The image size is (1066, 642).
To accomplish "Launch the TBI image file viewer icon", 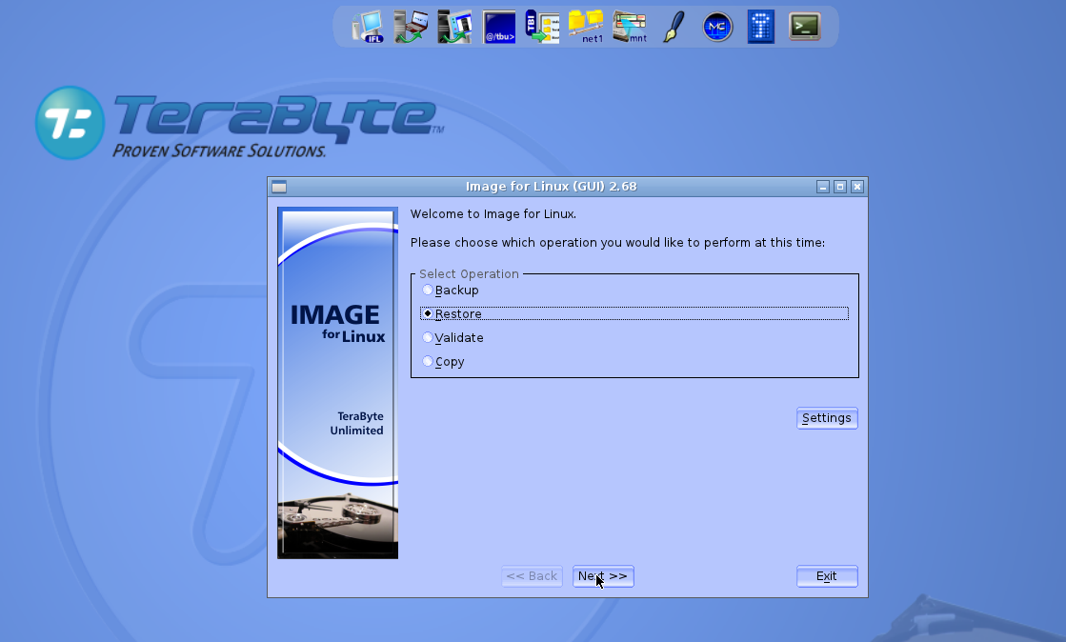I will point(542,28).
